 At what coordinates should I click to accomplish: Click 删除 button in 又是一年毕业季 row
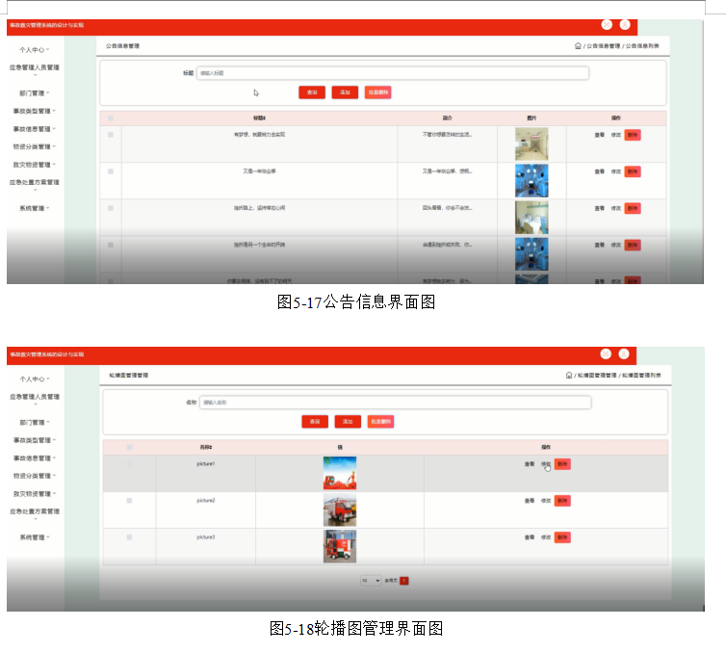[633, 171]
